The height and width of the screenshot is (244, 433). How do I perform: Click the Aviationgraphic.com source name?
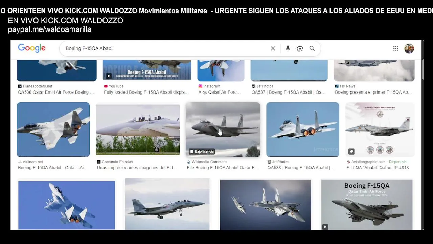click(368, 162)
